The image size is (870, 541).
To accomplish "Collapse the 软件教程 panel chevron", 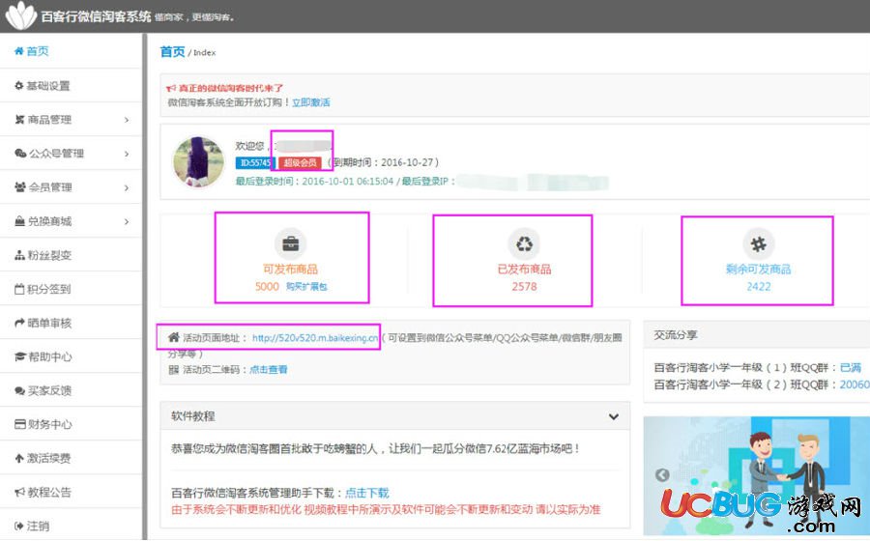I will [x=614, y=416].
